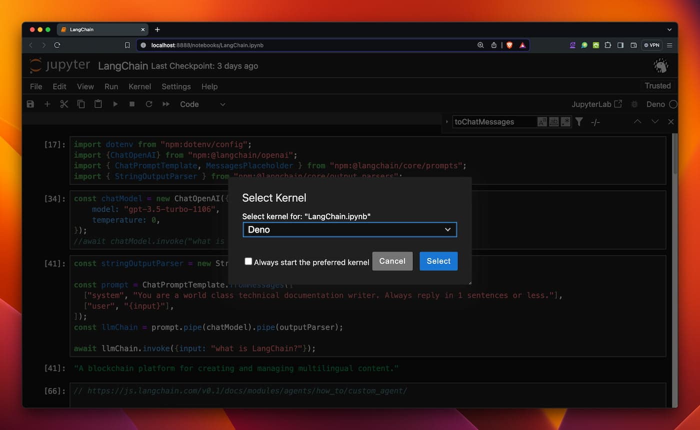Open a new browser tab with plus
The width and height of the screenshot is (700, 430).
click(157, 29)
